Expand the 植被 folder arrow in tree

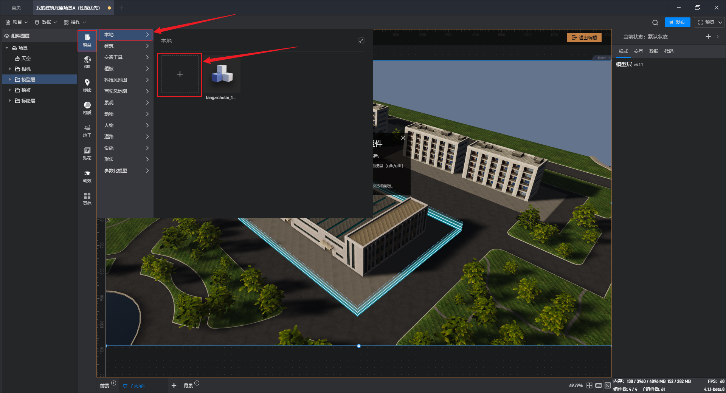[10, 90]
